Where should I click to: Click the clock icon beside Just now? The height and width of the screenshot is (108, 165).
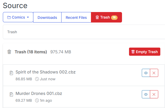coord(37,79)
